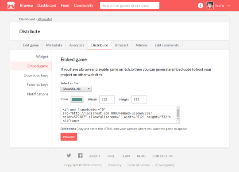Open the notification badge showing 1
The height and width of the screenshot is (172, 239).
click(x=200, y=6)
